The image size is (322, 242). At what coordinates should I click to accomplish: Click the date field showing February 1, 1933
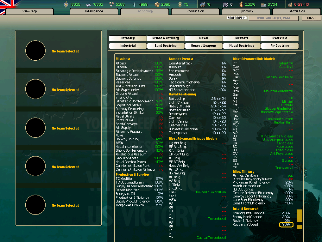coord(273,18)
